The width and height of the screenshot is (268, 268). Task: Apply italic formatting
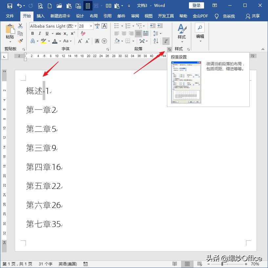40,33
